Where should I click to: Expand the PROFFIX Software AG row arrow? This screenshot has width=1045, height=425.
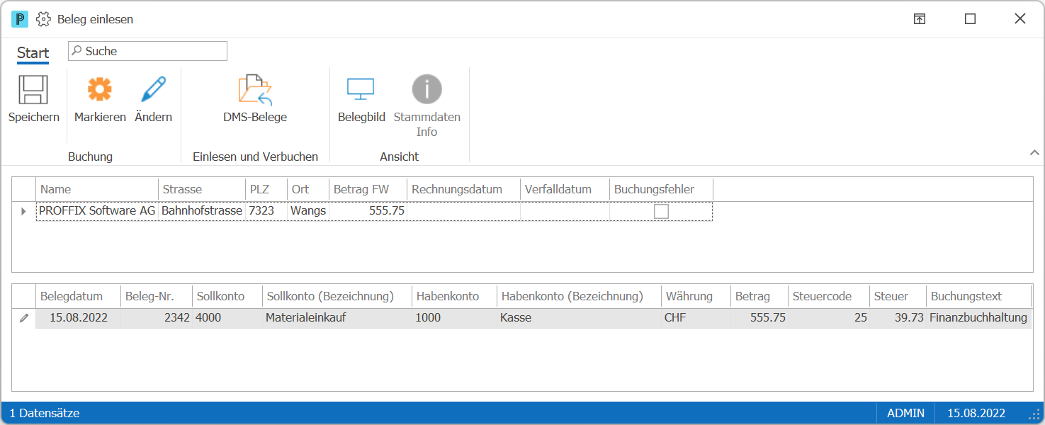23,211
